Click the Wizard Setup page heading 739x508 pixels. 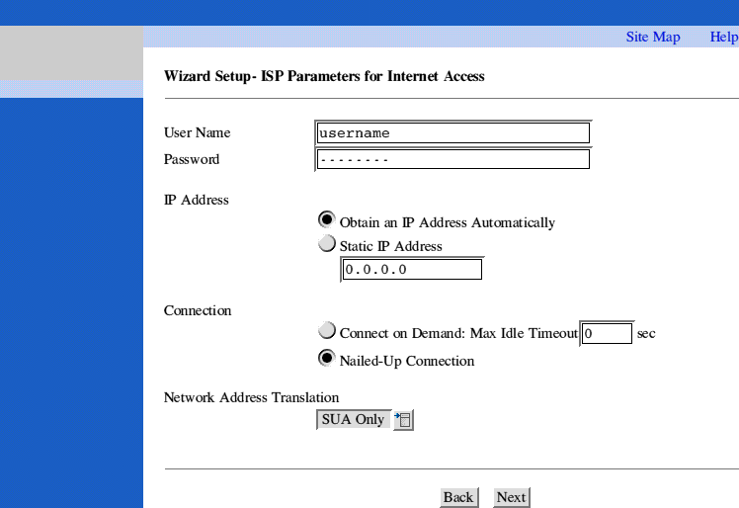pos(324,76)
